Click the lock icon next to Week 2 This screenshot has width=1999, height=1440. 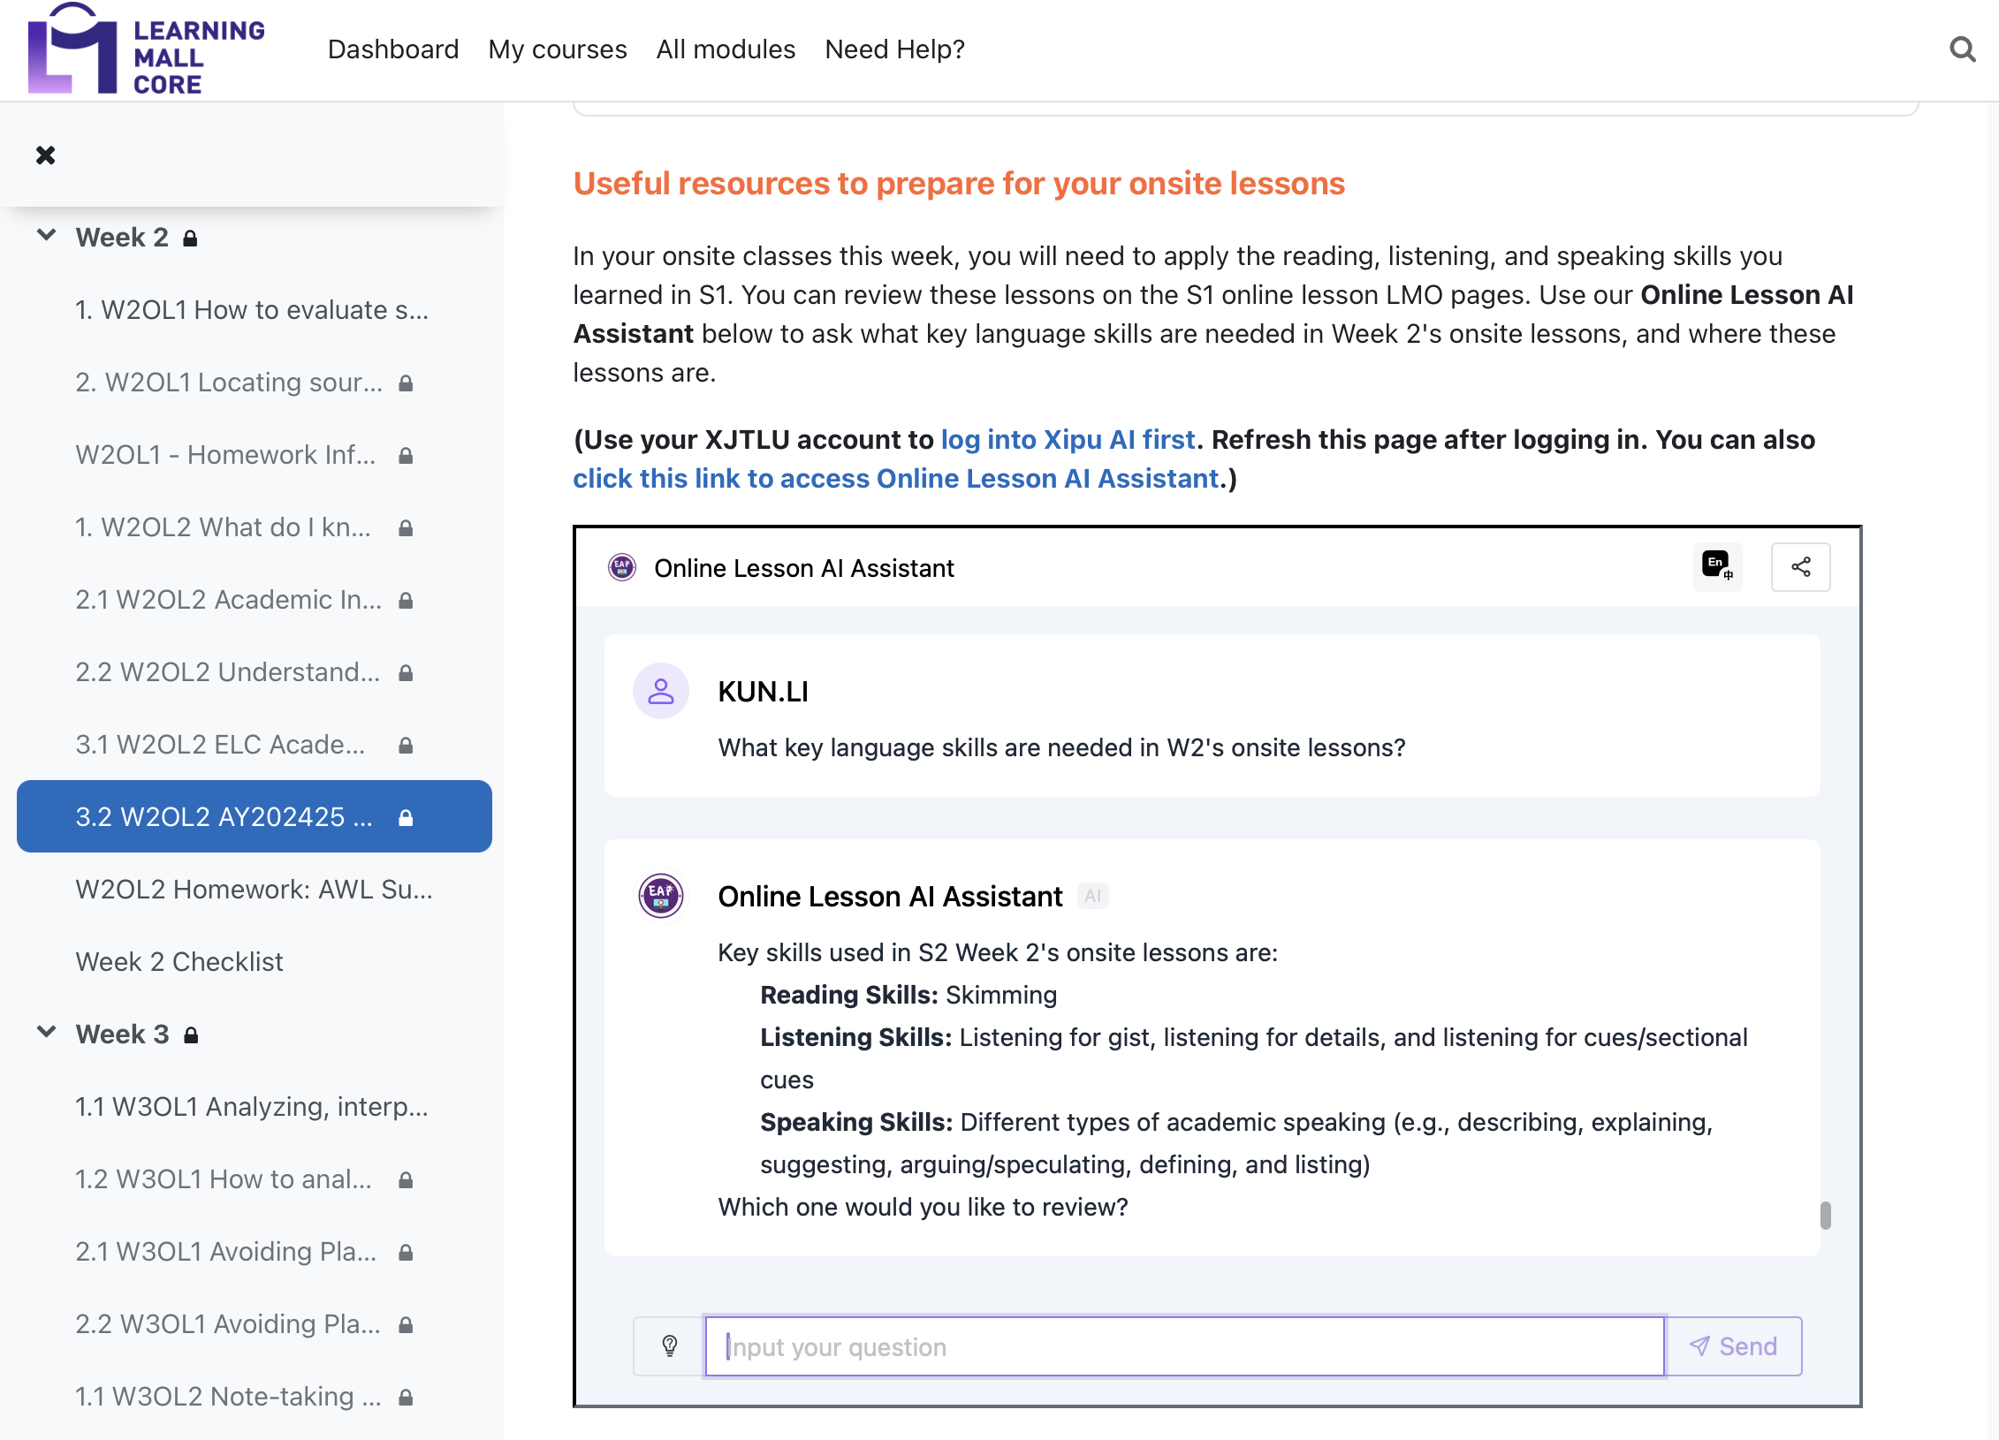tap(190, 239)
